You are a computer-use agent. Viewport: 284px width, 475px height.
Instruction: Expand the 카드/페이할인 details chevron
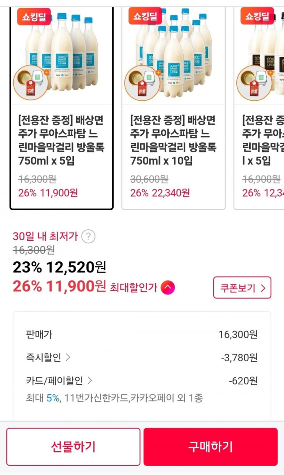pos(90,380)
